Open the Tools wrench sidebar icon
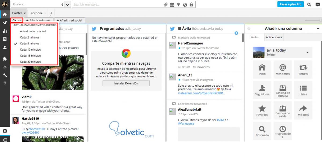 click(x=5, y=75)
